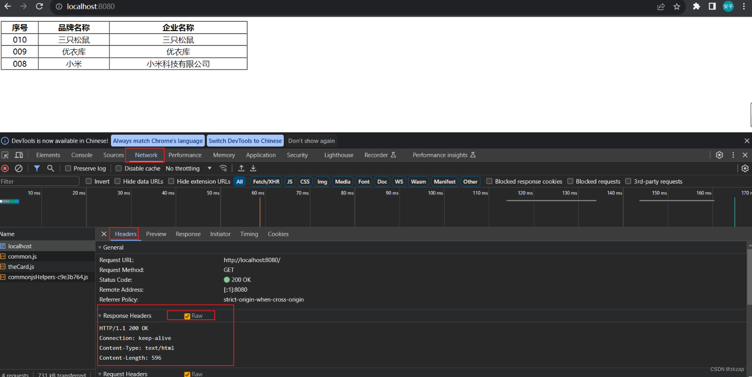Collapse the Response Headers section

click(x=100, y=316)
